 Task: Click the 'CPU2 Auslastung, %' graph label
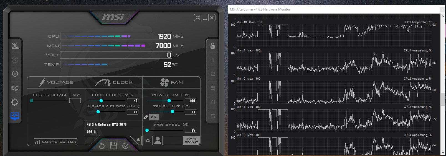coord(418,79)
